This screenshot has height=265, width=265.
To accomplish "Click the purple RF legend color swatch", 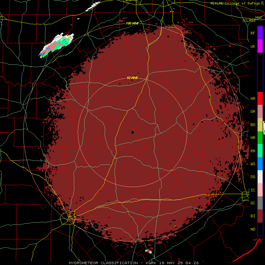I will tap(260, 33).
